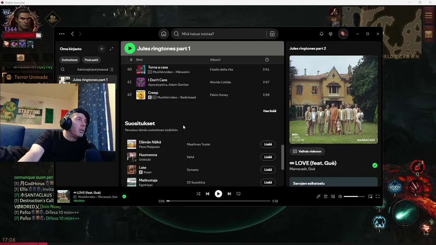Sort tracks by Nimi column

[139, 60]
